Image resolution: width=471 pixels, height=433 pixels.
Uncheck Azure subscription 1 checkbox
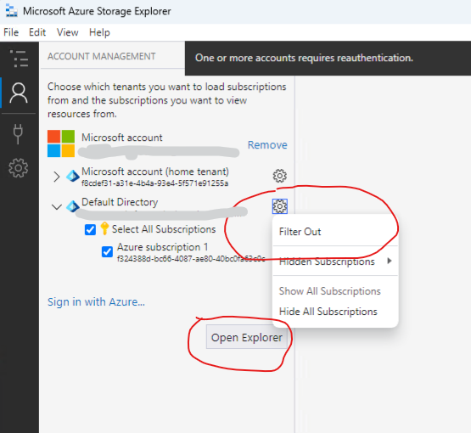[x=107, y=252]
